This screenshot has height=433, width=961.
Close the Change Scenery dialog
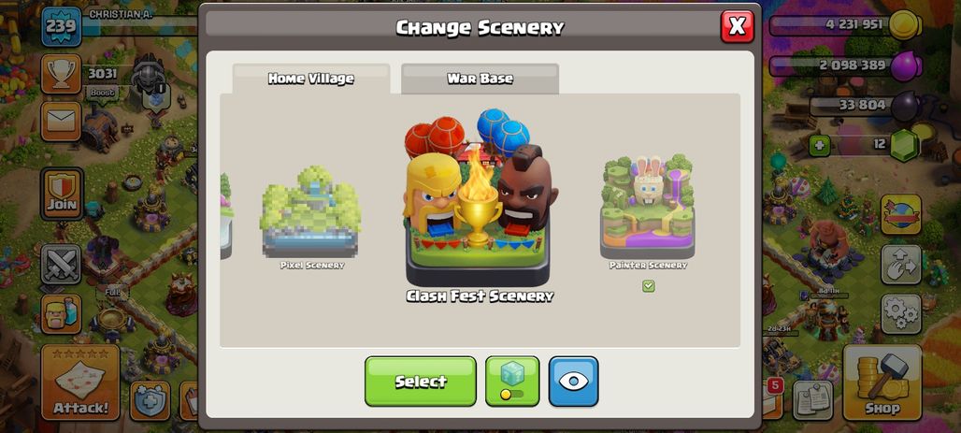pos(738,26)
